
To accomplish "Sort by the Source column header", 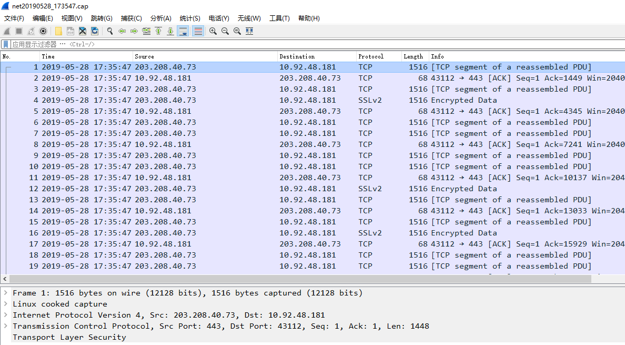I will point(205,57).
